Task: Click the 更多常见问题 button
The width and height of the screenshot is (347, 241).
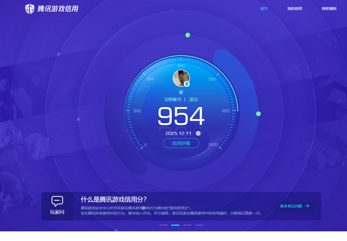Action: pos(294,206)
